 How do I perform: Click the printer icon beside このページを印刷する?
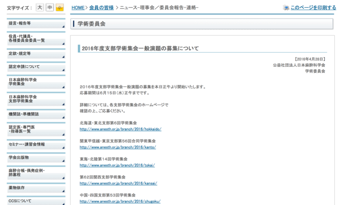pos(286,8)
